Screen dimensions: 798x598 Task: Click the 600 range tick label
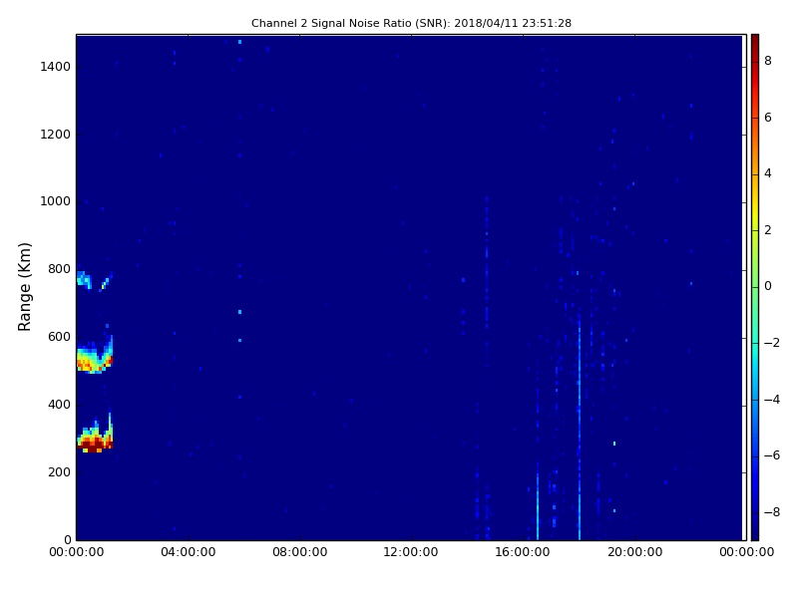[60, 337]
